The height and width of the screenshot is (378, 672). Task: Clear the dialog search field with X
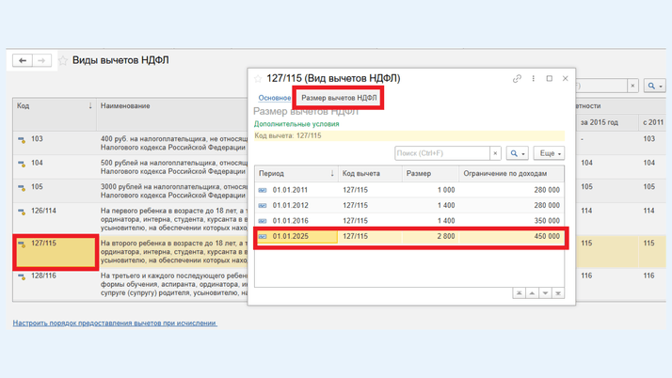point(495,153)
